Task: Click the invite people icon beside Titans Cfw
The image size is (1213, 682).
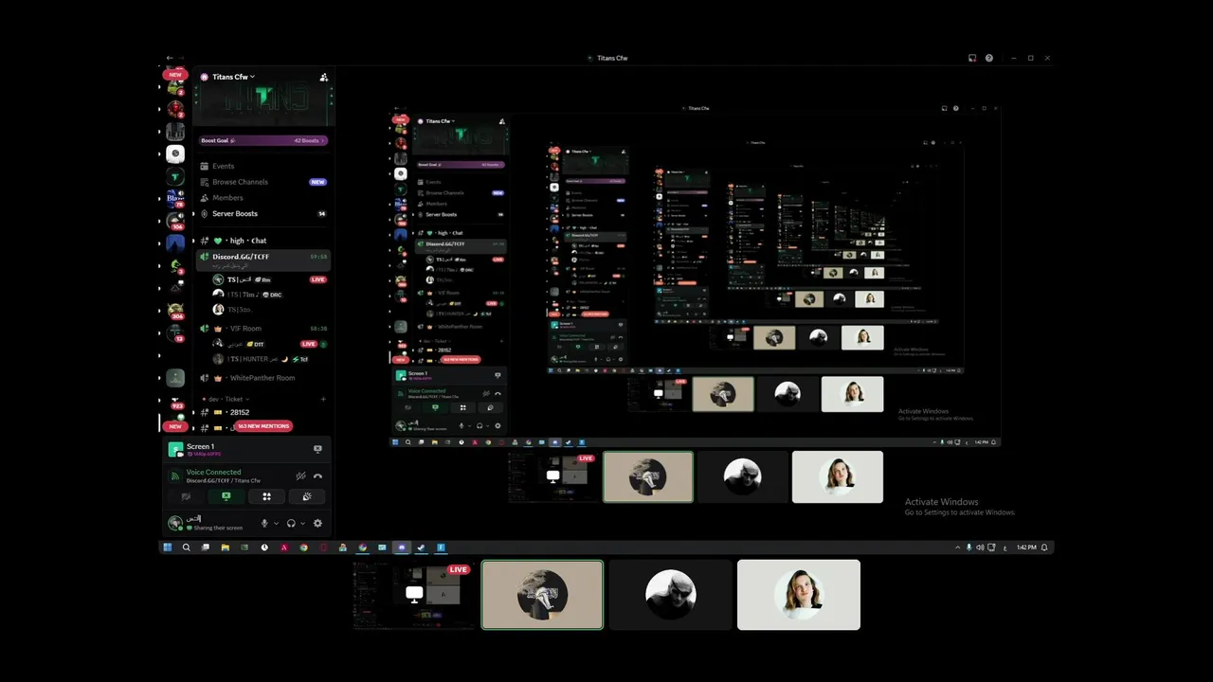Action: [324, 77]
